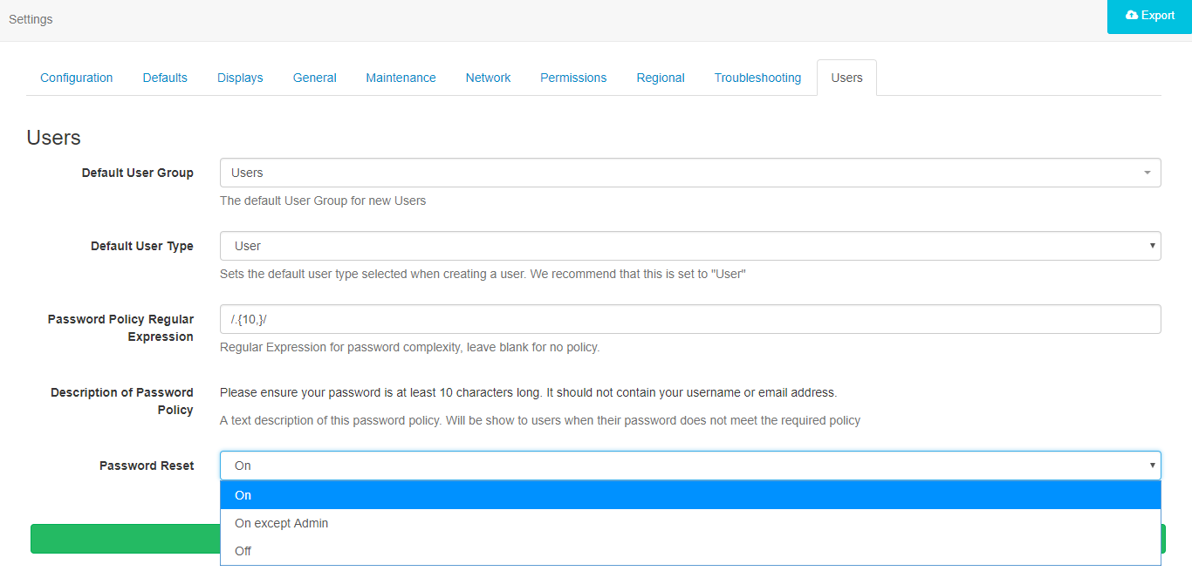Open the Regional settings tab
The image size is (1192, 578).
point(660,78)
